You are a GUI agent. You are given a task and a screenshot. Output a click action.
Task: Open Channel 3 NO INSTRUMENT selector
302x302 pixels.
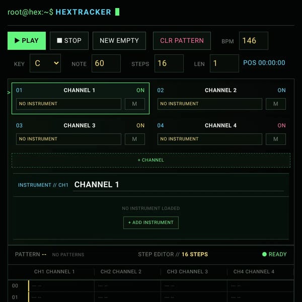tap(68, 139)
